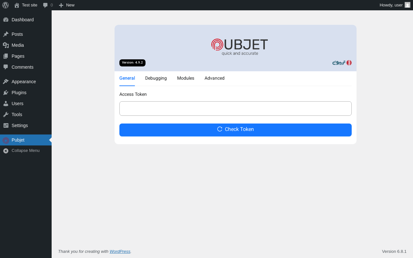Open the Debugging tab

pos(156,78)
